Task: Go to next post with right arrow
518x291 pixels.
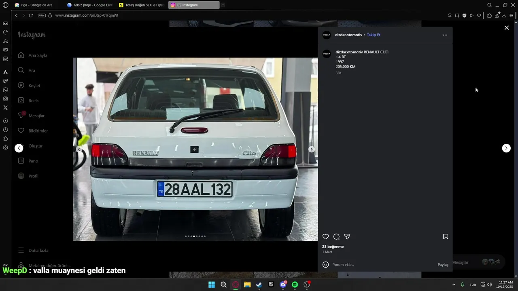Action: click(x=506, y=148)
